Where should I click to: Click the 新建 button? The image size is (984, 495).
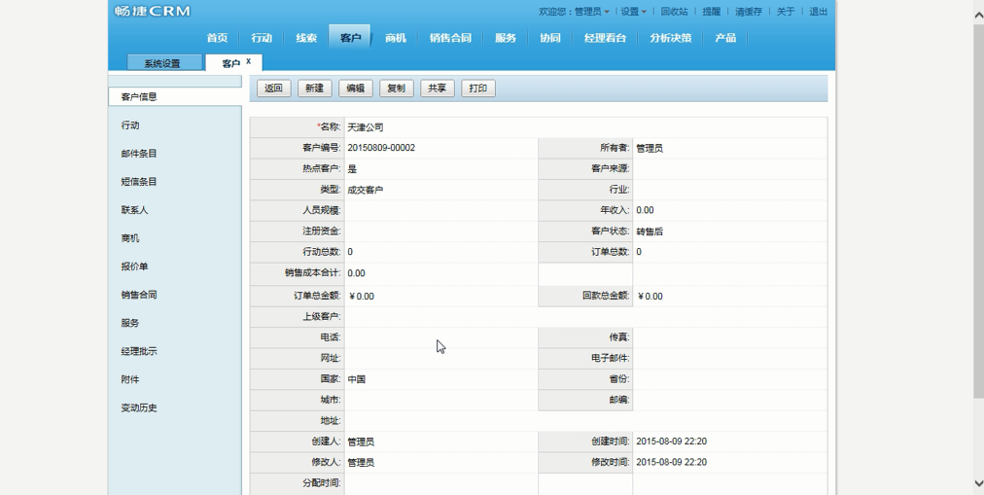(314, 88)
